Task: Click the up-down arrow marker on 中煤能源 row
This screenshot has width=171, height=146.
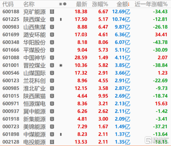Action: click(61, 135)
